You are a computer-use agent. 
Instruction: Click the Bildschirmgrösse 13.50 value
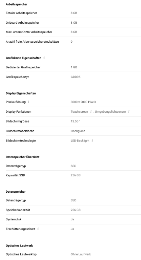click(75, 122)
